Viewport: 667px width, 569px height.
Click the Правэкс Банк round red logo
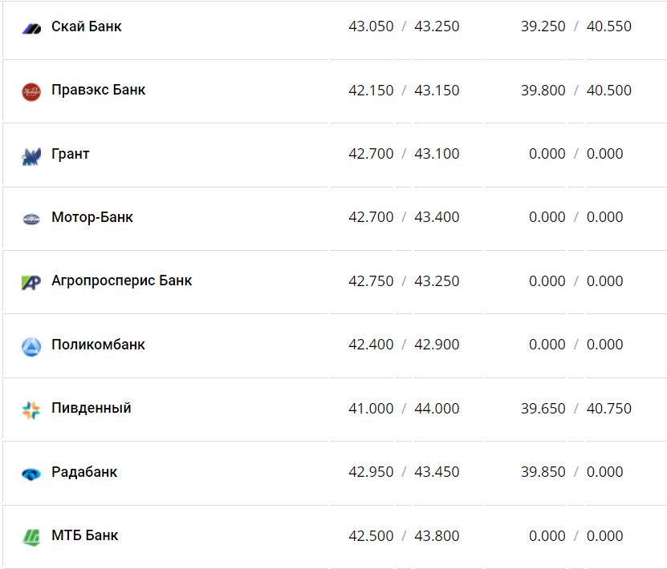pos(31,91)
